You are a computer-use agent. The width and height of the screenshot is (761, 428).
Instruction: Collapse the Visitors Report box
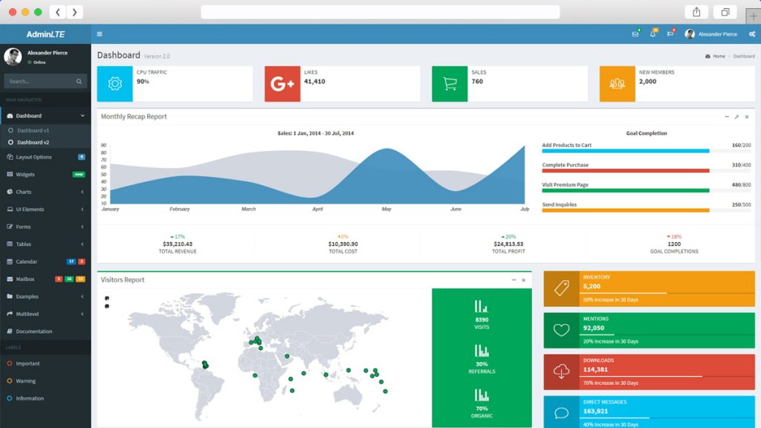pos(514,280)
